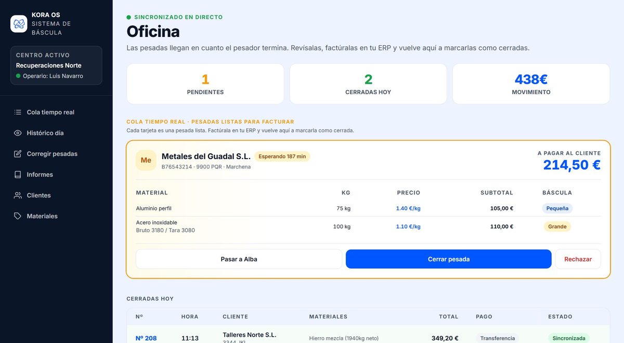Click the Pendientes stat card
Image resolution: width=624 pixels, height=343 pixels.
point(205,84)
